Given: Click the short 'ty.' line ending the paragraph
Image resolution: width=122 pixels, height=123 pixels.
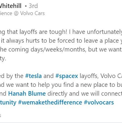Looking at the screenshot, I should point(3,59).
